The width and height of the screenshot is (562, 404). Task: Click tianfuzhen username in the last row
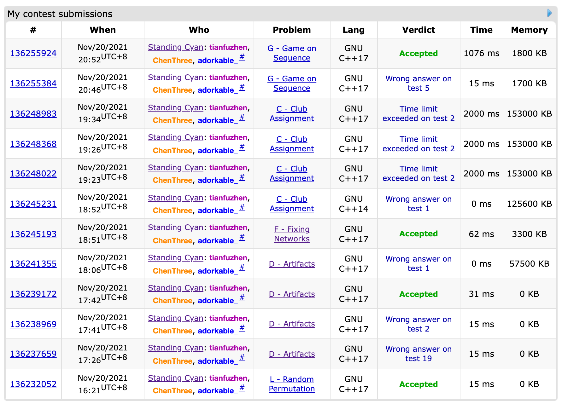pos(228,378)
